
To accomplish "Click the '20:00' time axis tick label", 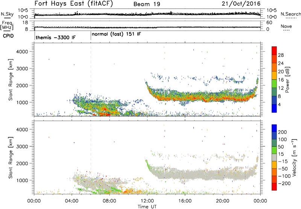I will [x=223, y=201].
